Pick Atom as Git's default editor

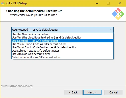[62, 54]
